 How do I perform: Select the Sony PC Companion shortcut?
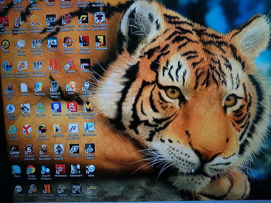[46, 170]
